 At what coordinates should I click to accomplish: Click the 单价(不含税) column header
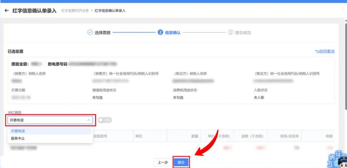[219, 136]
